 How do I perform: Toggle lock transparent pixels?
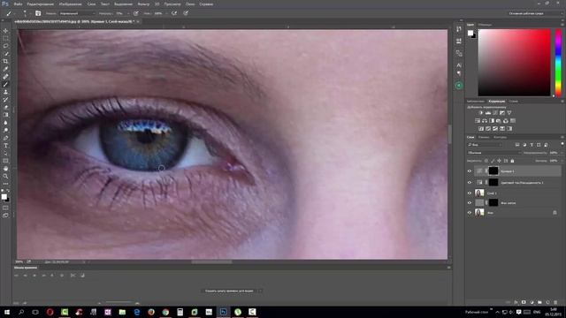[x=486, y=161]
